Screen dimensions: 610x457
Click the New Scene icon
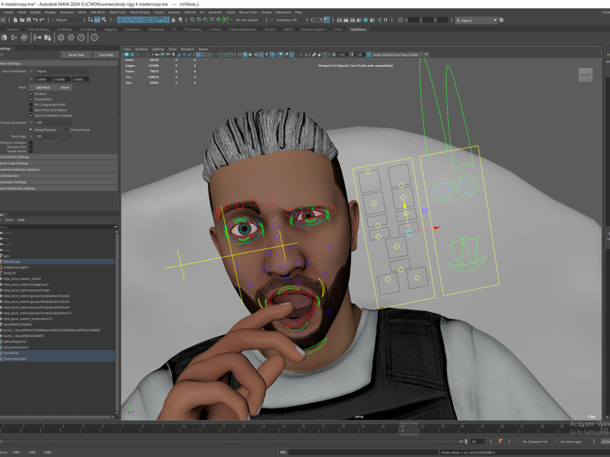coord(15,20)
